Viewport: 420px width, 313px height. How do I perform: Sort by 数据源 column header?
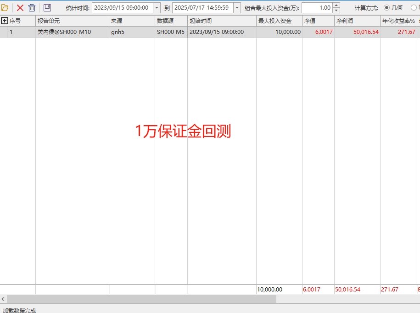171,21
